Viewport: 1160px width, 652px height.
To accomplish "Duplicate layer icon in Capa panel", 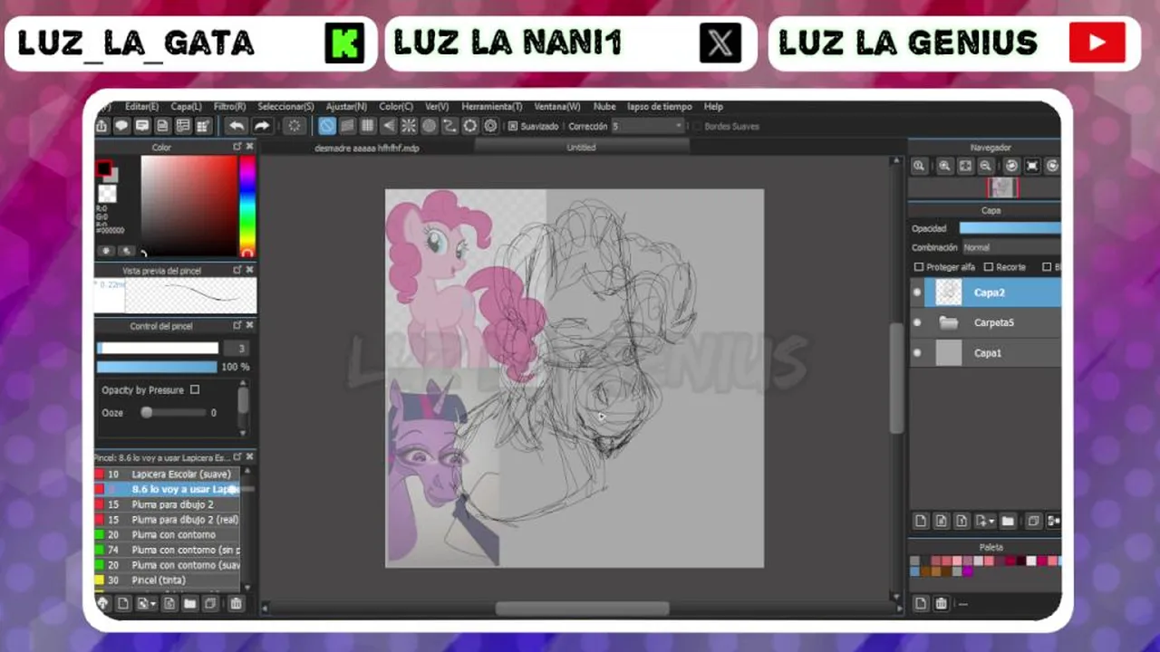I will 1033,521.
